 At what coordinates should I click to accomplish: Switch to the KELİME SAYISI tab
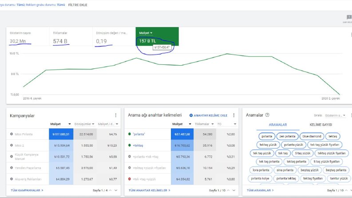click(x=321, y=125)
